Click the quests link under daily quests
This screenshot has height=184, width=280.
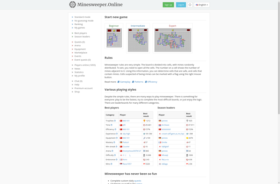[x=138, y=181]
